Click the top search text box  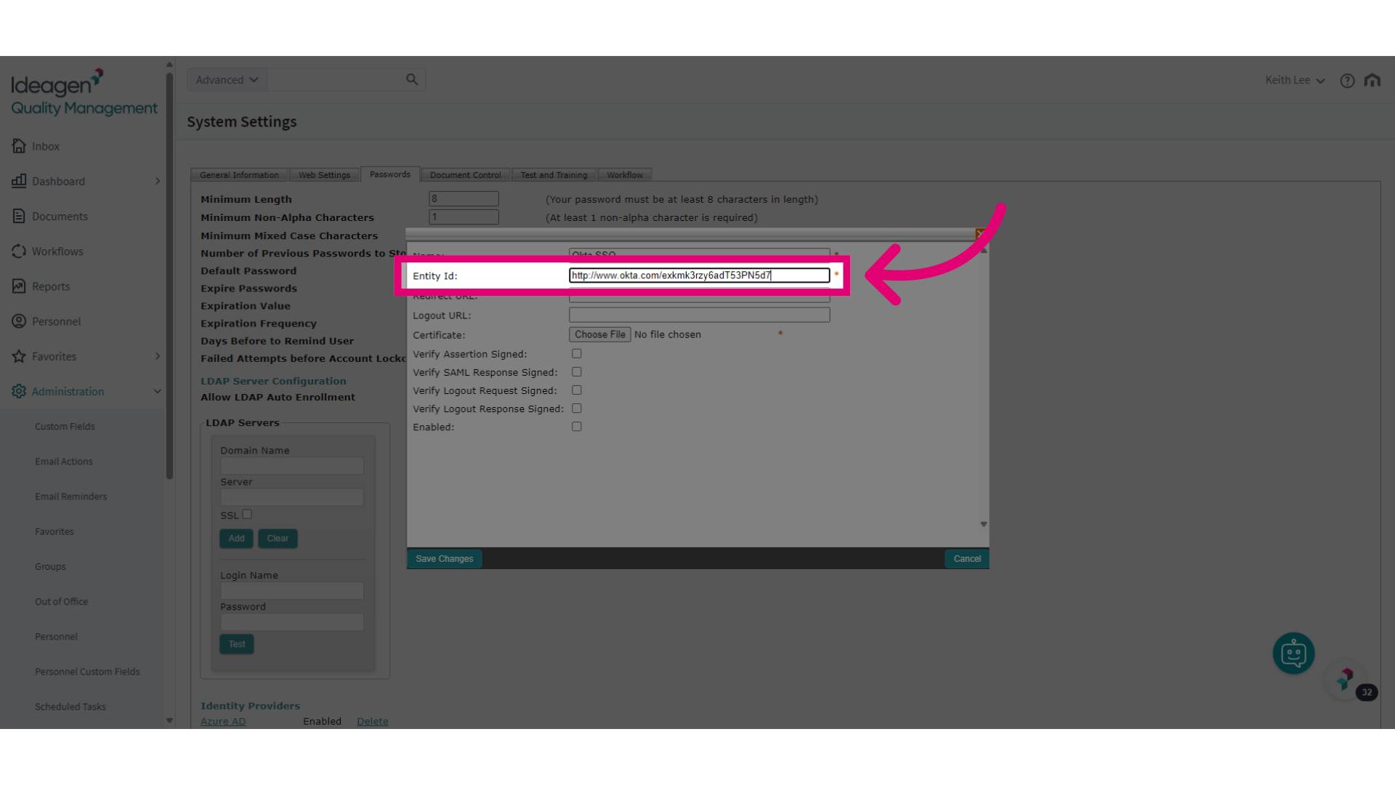click(x=336, y=80)
